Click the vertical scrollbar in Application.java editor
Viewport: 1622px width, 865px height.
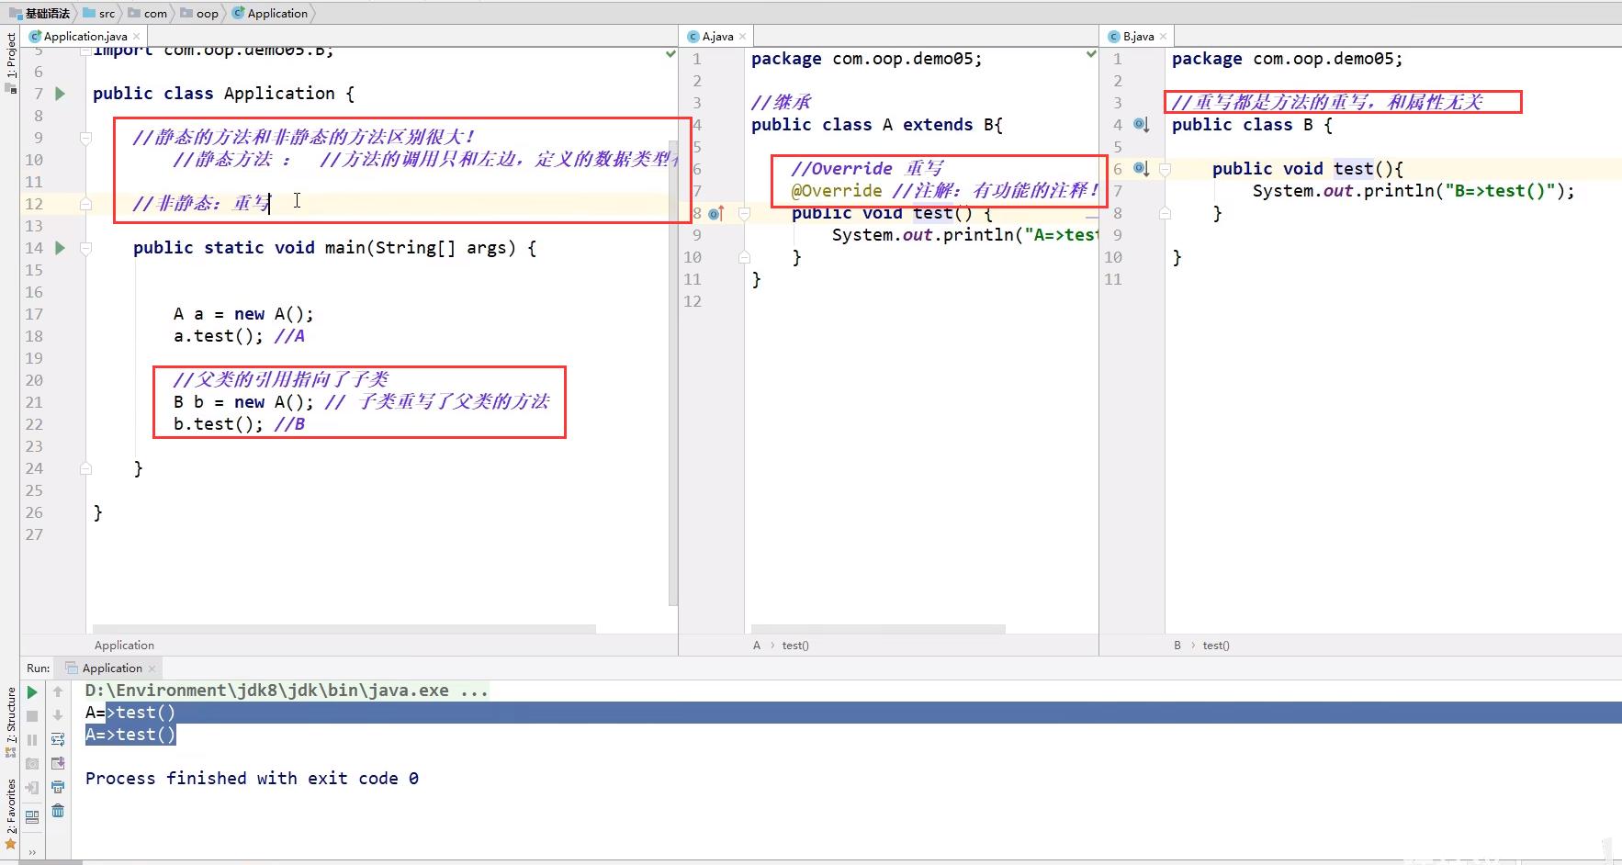coord(673,372)
